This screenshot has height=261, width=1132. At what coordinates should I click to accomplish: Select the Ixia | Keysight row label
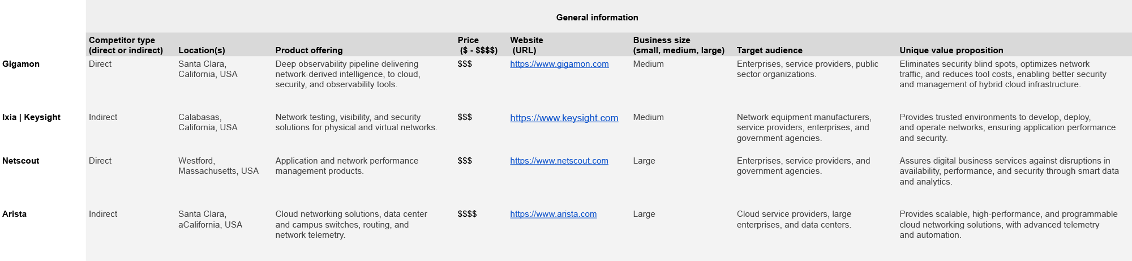pos(31,117)
